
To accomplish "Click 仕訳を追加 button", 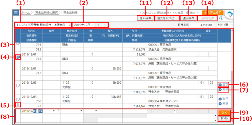I will 208,18.
